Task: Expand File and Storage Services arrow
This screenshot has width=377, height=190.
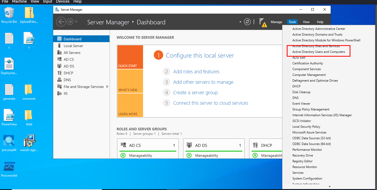Action: (x=107, y=87)
